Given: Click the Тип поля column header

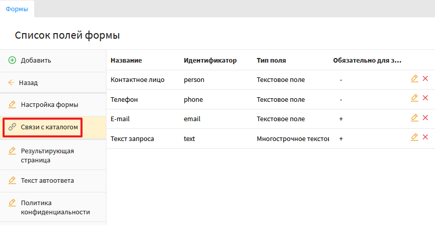Looking at the screenshot, I should click(271, 61).
